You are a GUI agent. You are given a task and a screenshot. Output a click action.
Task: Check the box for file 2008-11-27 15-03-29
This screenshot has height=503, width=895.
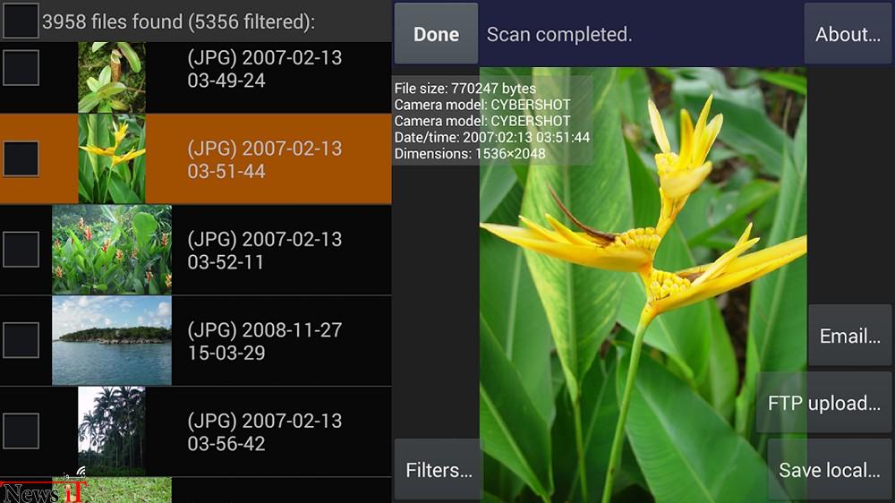(21, 340)
